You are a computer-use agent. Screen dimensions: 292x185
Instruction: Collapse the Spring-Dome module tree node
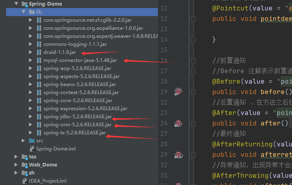tap(17, 4)
